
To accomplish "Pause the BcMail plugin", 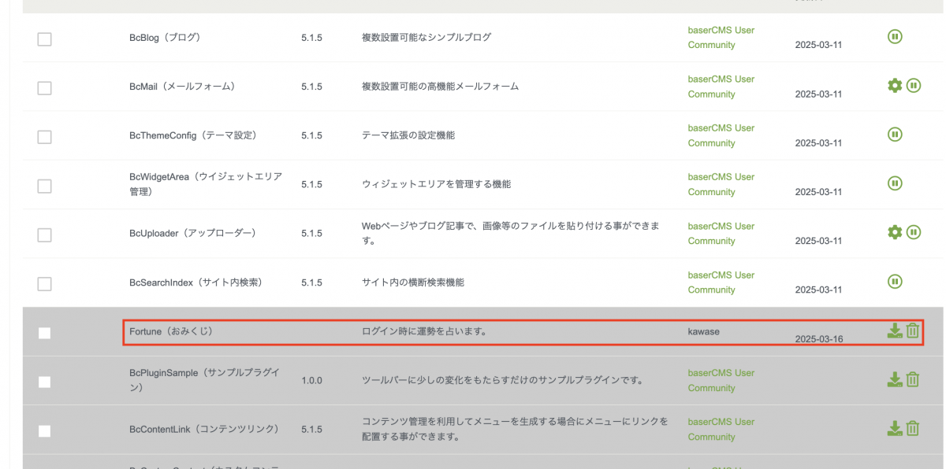I will point(914,85).
